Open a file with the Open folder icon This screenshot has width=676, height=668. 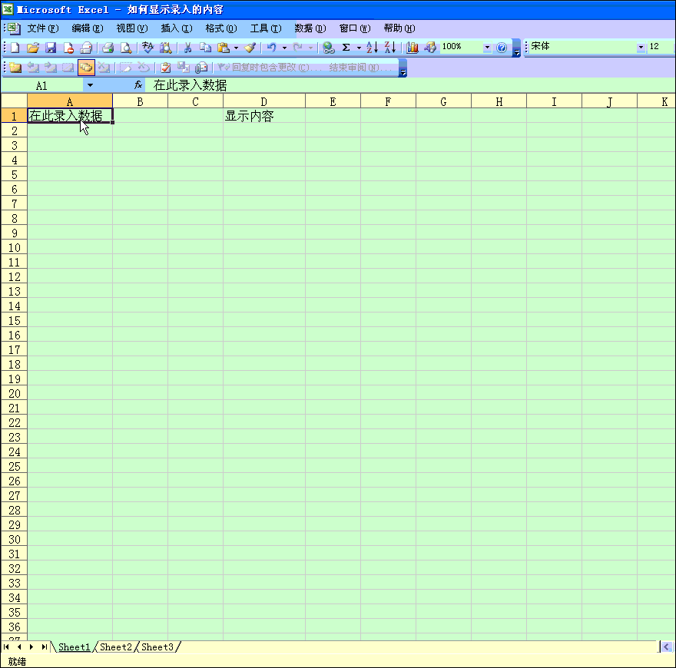tap(33, 48)
